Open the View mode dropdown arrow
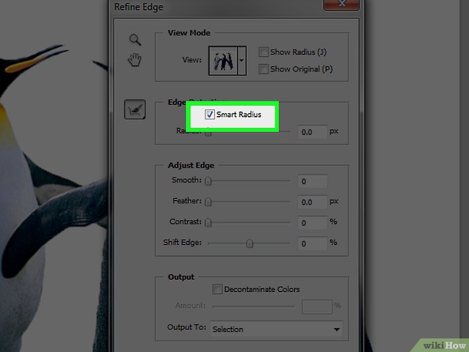The image size is (469, 352). coord(241,61)
